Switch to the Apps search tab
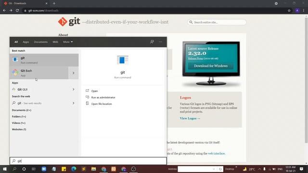 tap(26, 42)
